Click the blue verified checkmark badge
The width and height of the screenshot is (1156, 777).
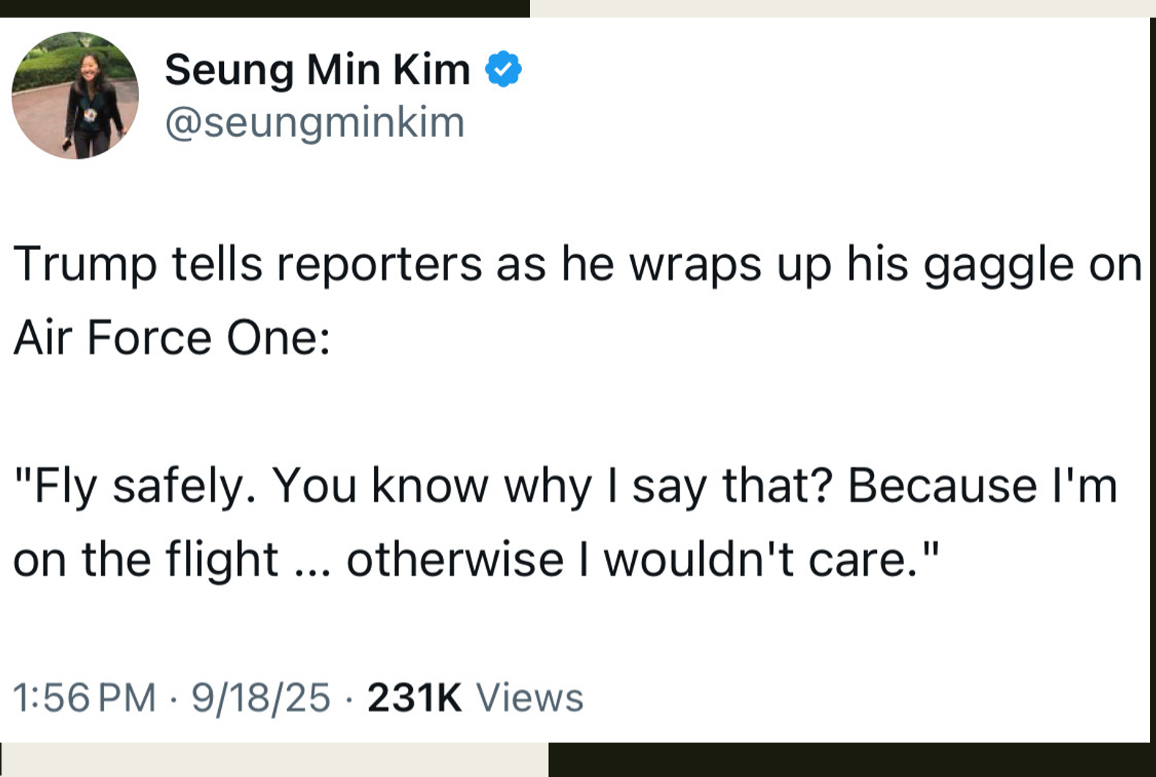[504, 70]
